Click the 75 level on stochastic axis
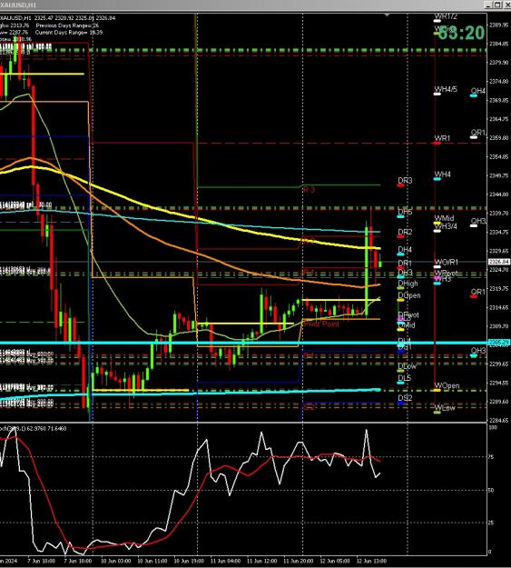The image size is (511, 568). coord(491,457)
